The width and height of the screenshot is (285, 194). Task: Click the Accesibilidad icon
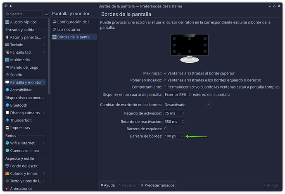[x=7, y=90]
